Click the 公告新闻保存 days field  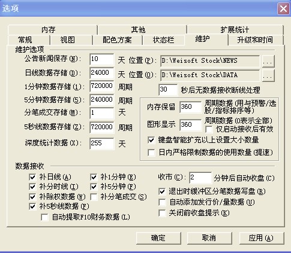102,59
